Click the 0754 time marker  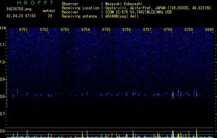[86, 30]
